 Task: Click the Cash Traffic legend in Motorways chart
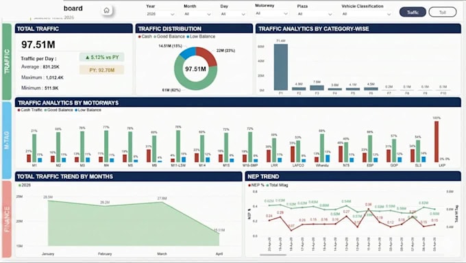point(29,110)
